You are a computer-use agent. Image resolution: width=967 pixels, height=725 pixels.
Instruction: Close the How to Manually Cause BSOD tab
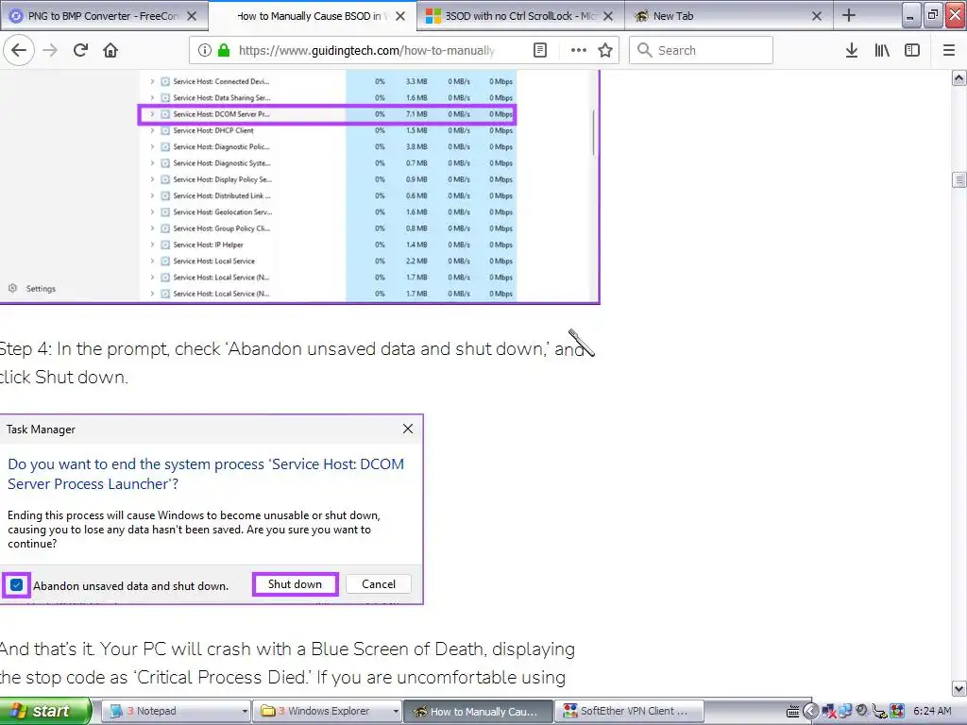400,16
